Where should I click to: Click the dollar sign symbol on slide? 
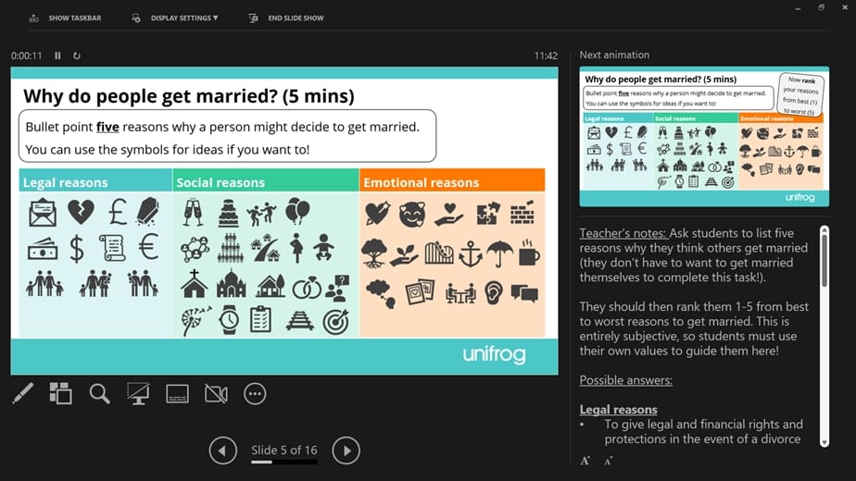click(77, 249)
